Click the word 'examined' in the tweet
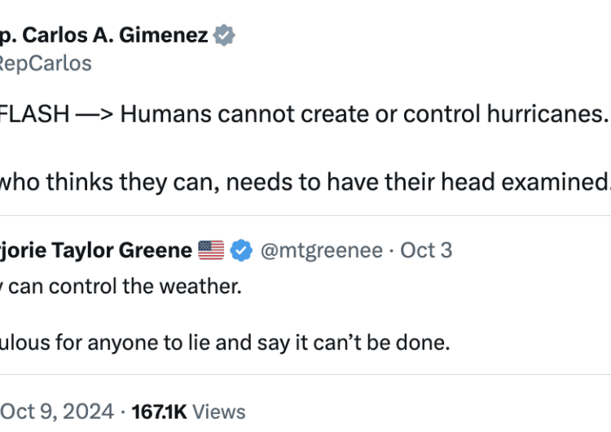 [x=556, y=182]
